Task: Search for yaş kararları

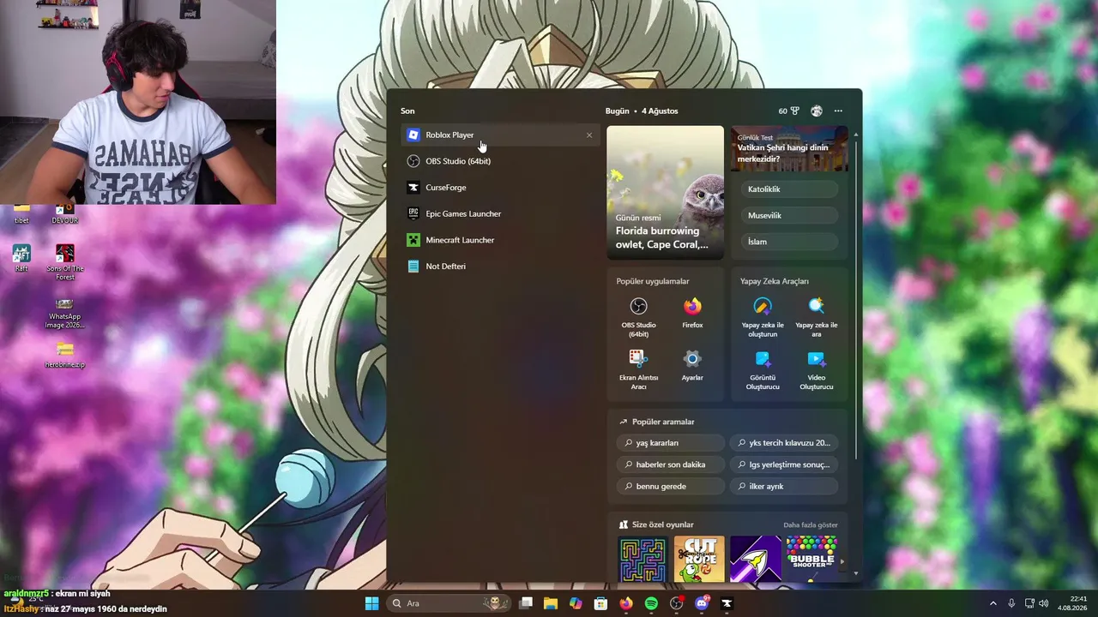Action: coord(671,443)
